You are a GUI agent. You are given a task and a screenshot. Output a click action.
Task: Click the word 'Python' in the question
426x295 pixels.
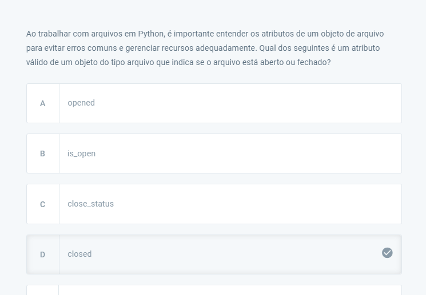(x=151, y=34)
